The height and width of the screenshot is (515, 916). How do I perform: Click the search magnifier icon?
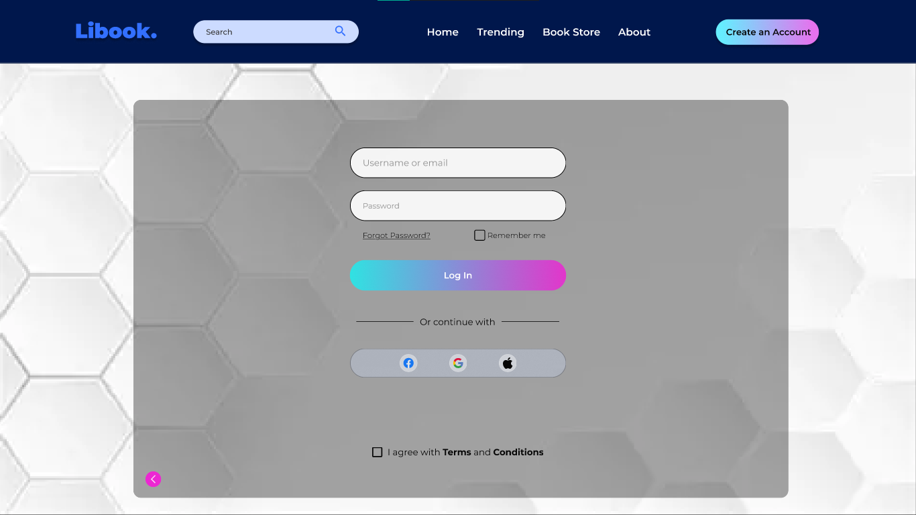click(x=341, y=31)
